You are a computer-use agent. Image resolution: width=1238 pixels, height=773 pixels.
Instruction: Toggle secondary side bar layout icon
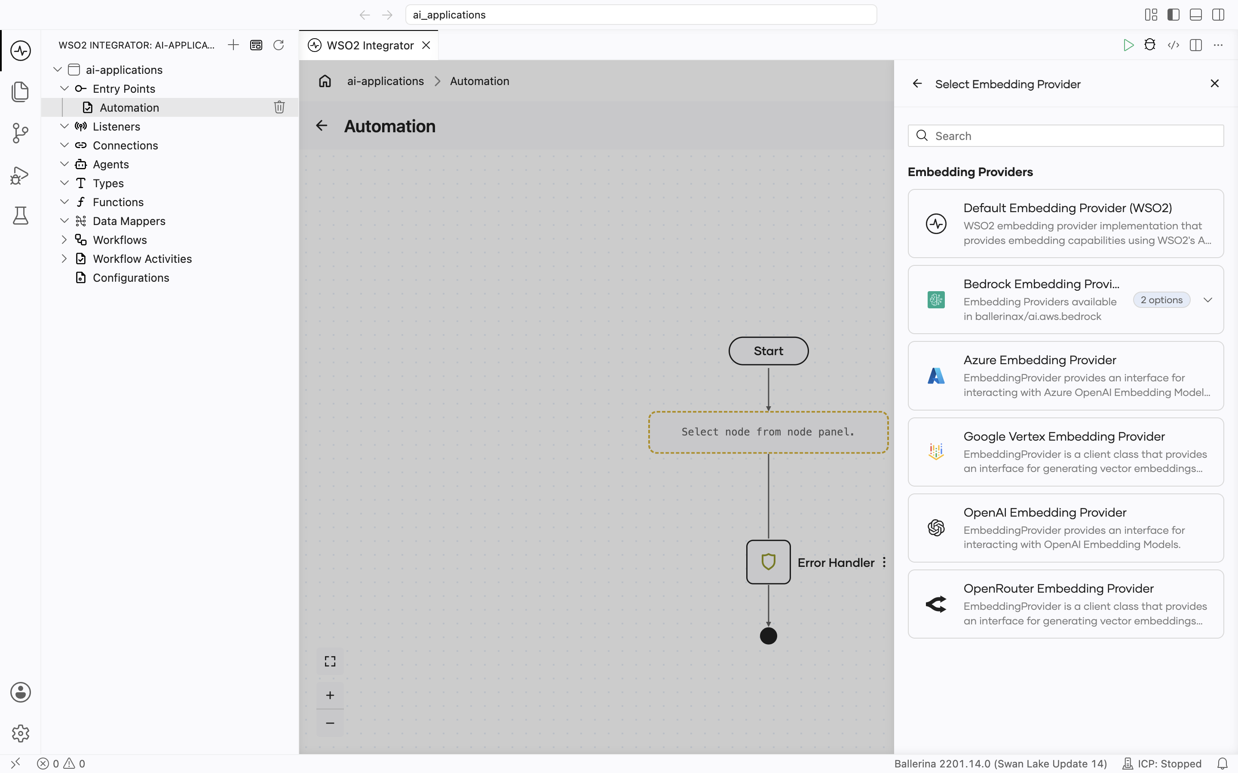coord(1218,15)
